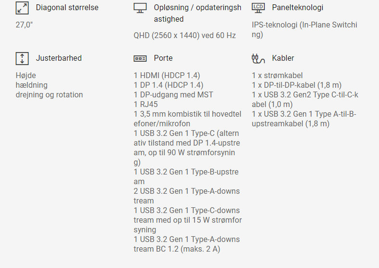The image size is (379, 268).
Task: Click the "1 HDMI (HDCP 1.4)" port entry
Action: coord(167,76)
